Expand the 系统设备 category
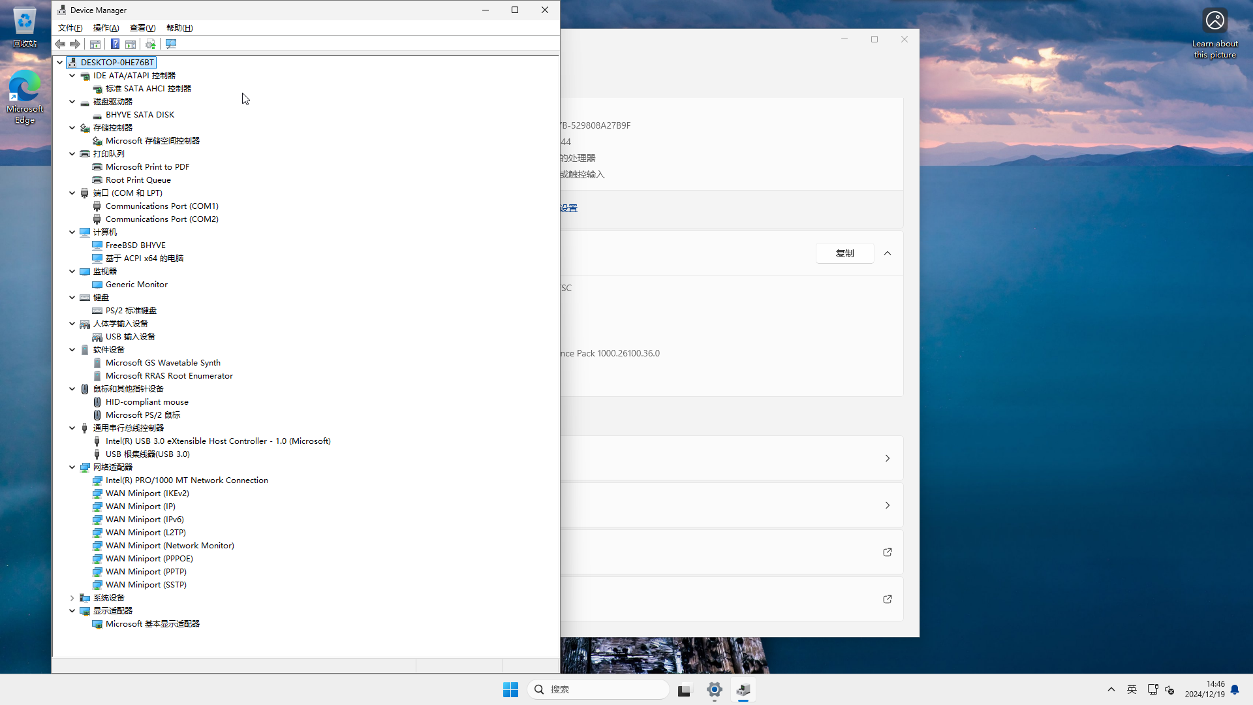This screenshot has height=705, width=1253. coord(72,598)
